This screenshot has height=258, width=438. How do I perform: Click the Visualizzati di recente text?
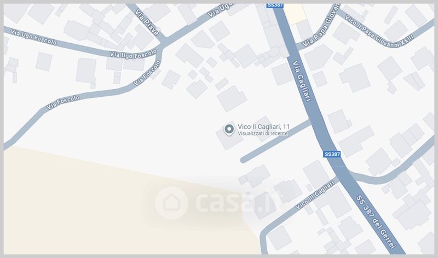point(263,133)
